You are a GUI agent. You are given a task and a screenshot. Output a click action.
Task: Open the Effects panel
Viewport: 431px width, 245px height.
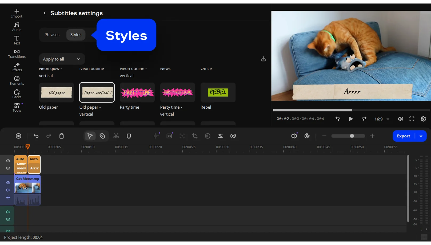tap(17, 67)
